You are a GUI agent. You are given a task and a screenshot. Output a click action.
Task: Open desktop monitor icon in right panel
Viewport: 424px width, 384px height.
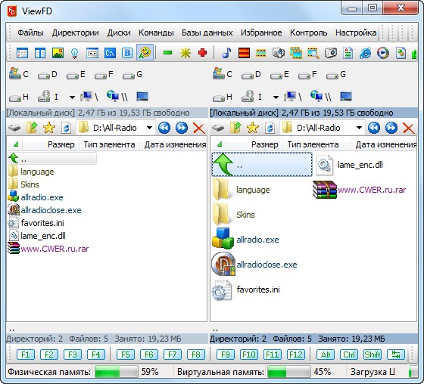[x=346, y=96]
